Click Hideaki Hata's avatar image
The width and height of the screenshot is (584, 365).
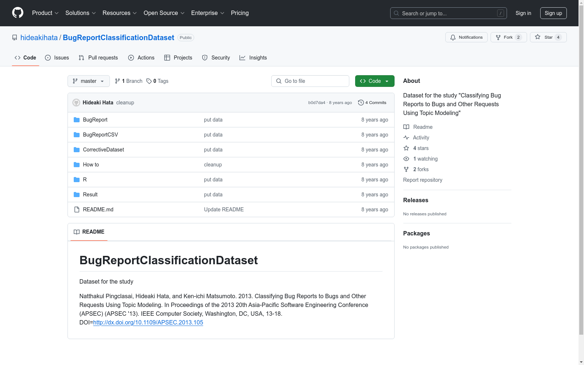[x=76, y=103]
